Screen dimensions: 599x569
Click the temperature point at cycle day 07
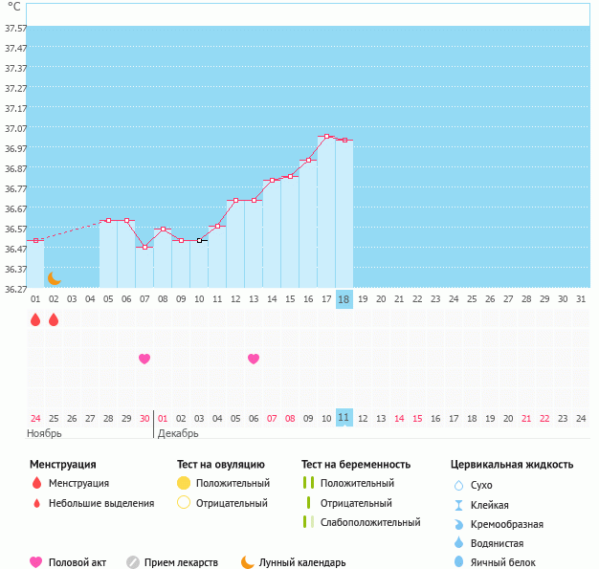coord(144,247)
